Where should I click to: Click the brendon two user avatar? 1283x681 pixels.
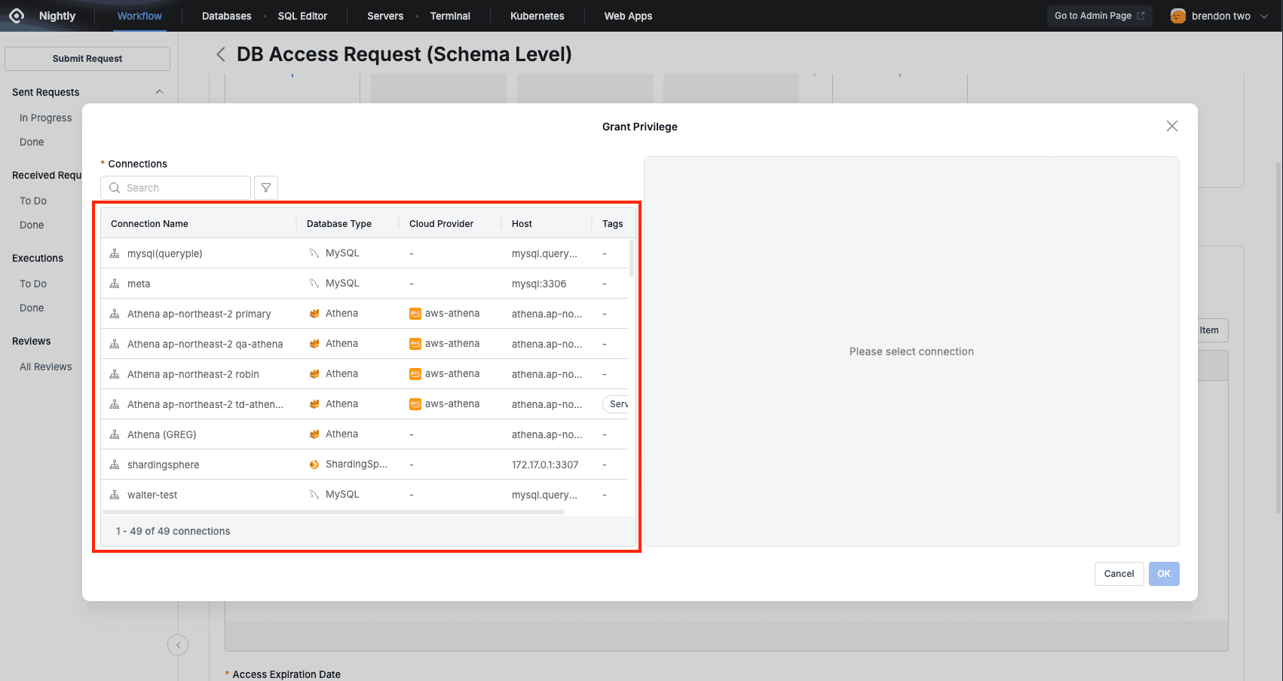coord(1177,16)
